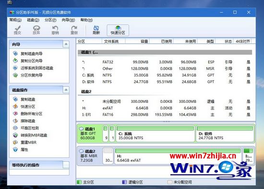
Task: Open 分区恢复向导 wizard
Action: tap(28, 75)
